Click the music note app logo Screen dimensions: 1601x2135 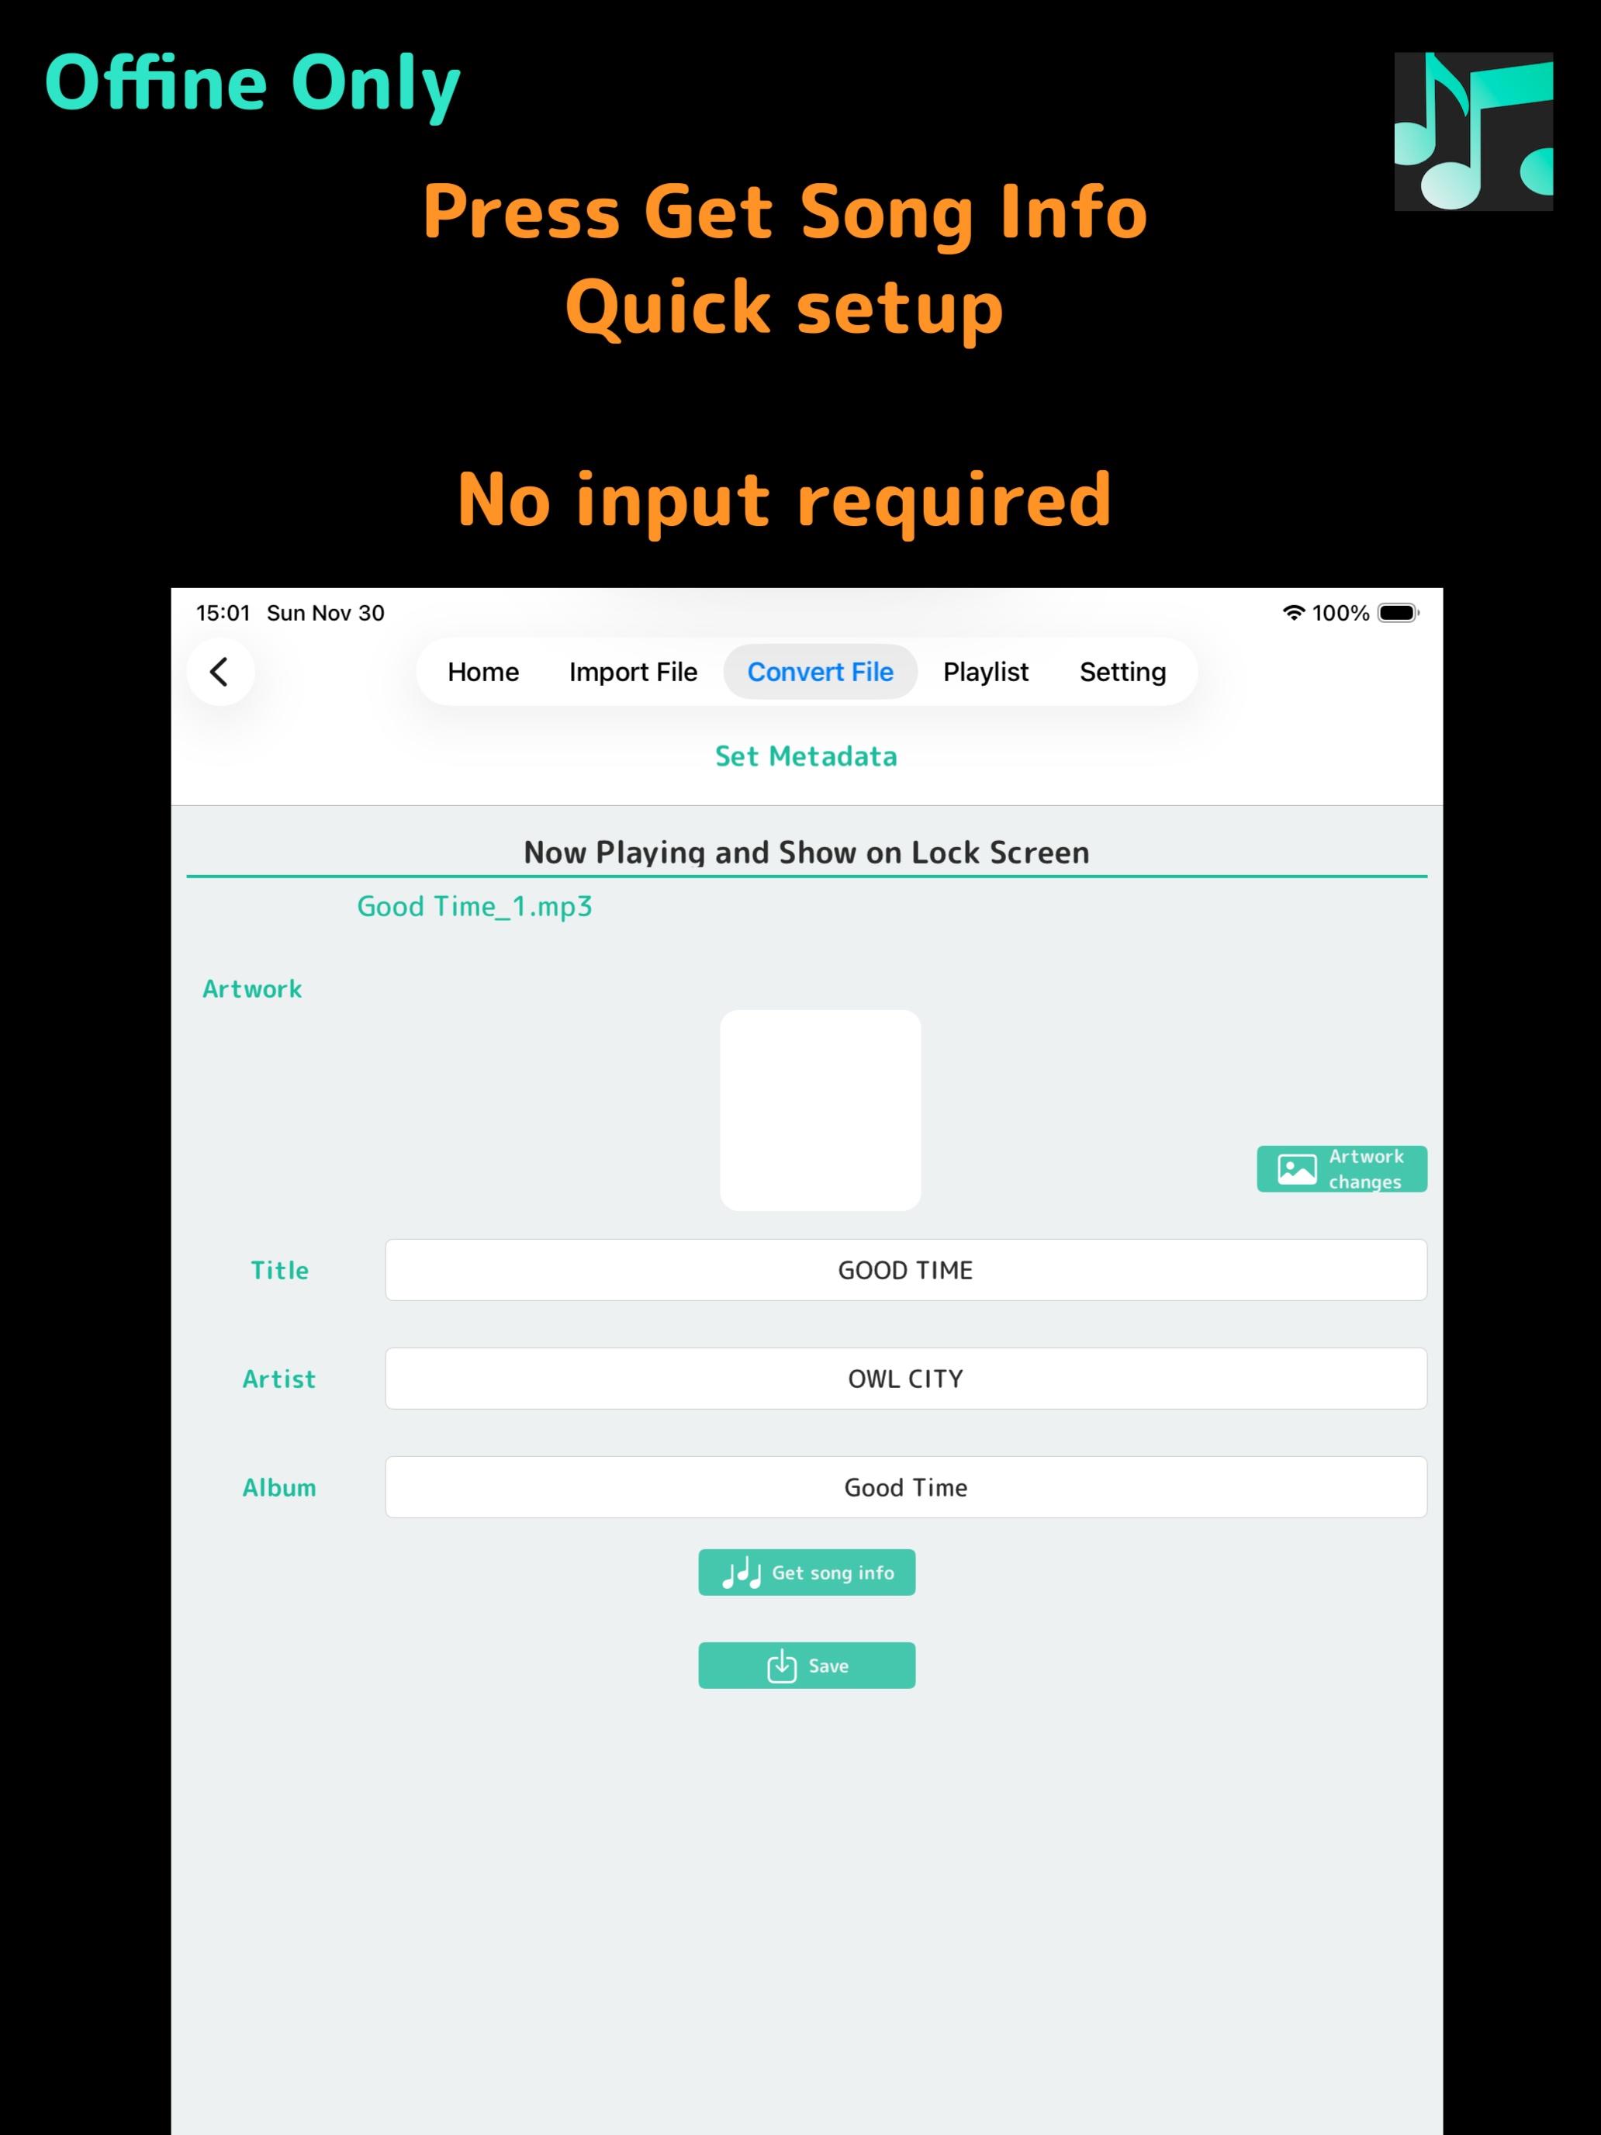click(x=1474, y=131)
